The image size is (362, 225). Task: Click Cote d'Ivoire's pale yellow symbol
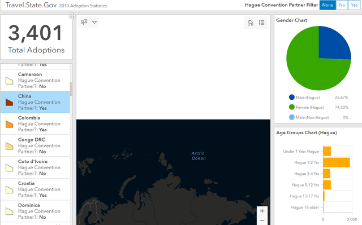[9, 167]
